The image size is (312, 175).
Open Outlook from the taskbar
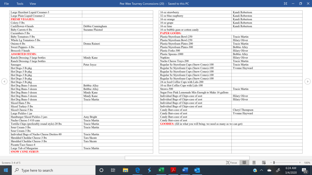coord(197,170)
